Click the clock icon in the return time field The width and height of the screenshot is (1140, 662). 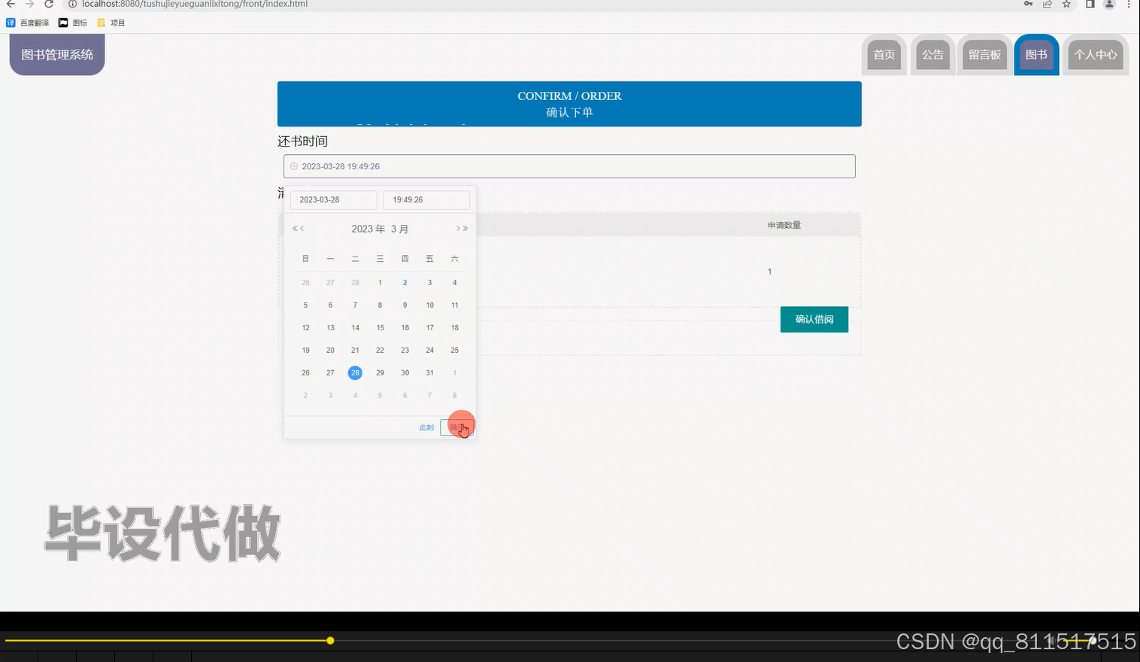(294, 166)
